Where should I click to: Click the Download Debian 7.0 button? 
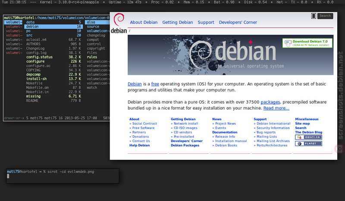click(x=307, y=43)
